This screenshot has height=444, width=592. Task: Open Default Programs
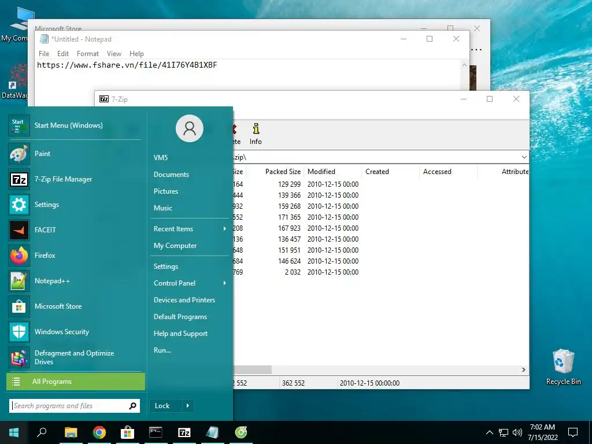[180, 317]
